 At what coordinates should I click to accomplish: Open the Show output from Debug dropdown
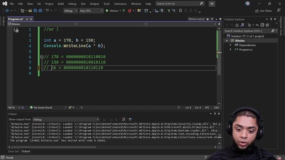click(x=66, y=120)
